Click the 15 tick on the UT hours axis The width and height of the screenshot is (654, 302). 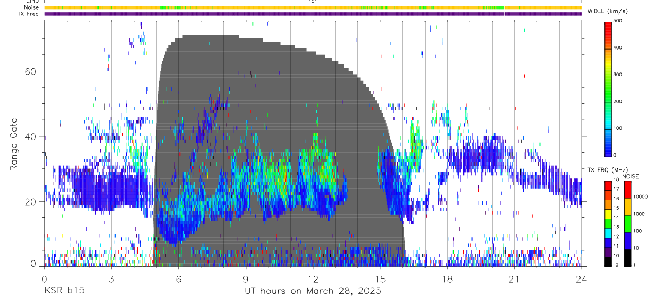380,279
